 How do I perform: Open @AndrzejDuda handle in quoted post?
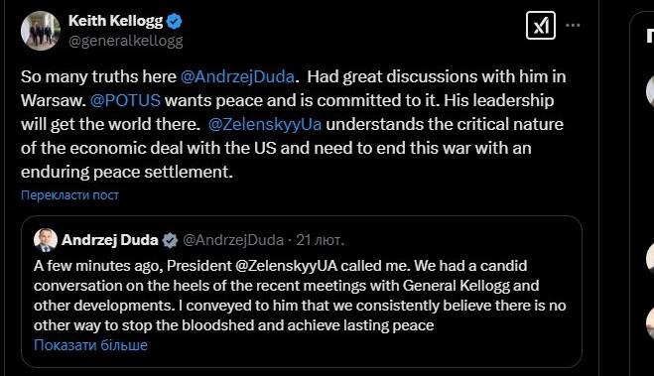tap(233, 240)
